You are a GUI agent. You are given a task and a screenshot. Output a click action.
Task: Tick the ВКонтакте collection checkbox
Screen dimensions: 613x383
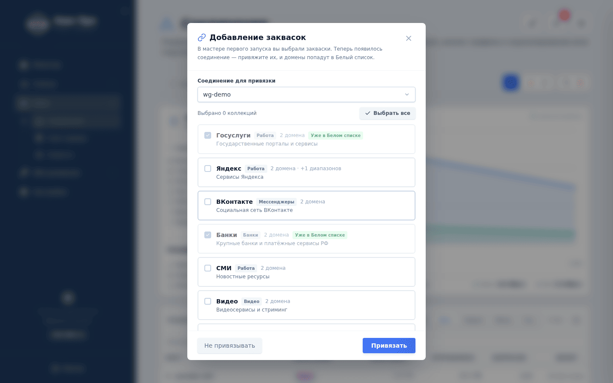pyautogui.click(x=208, y=202)
